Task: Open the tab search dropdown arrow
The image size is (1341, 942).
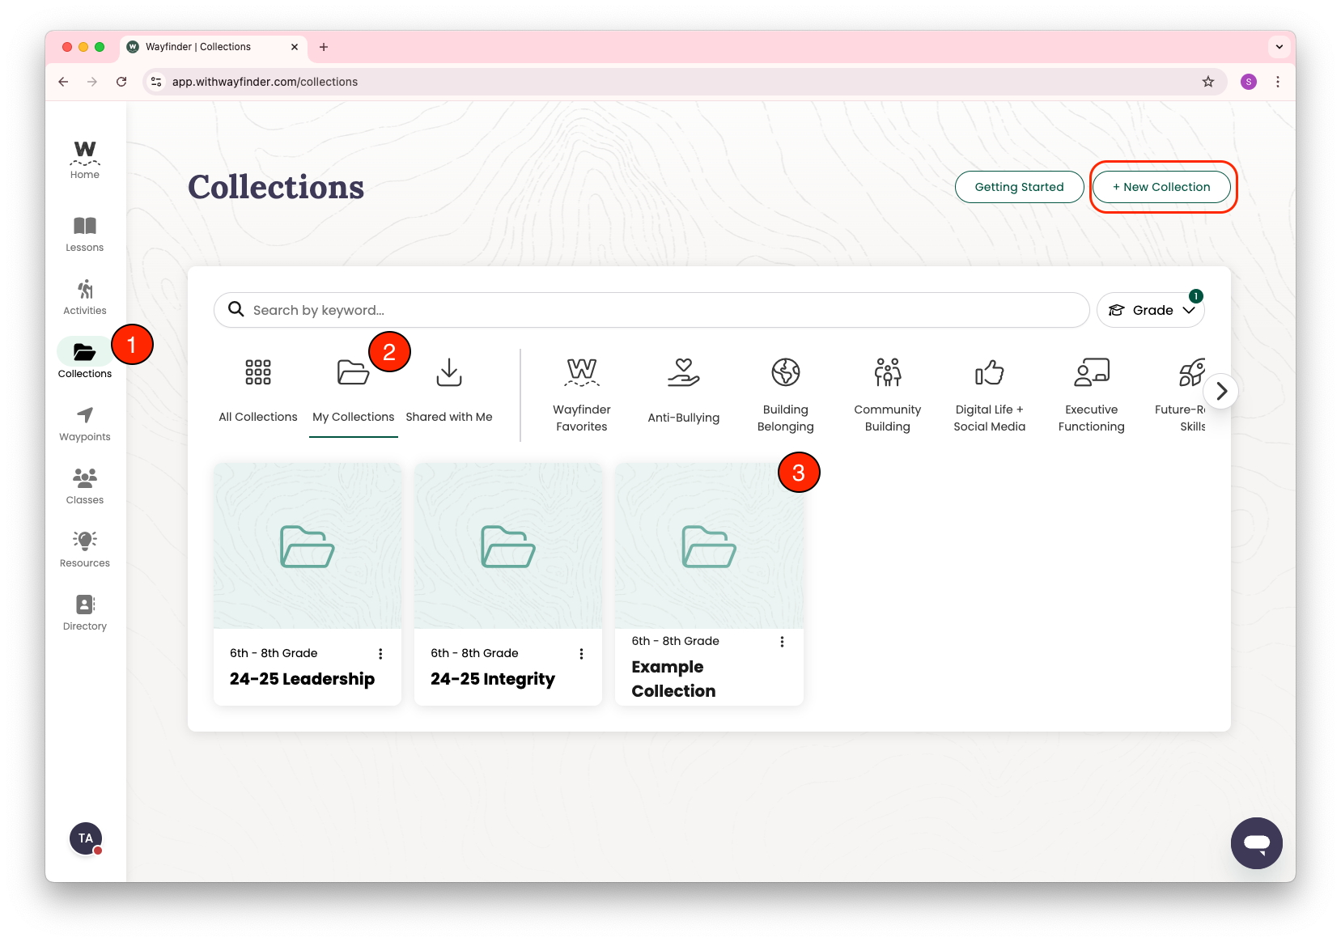Action: [1279, 47]
